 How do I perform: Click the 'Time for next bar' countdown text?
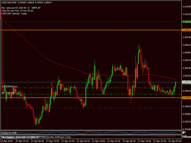coord(17,11)
